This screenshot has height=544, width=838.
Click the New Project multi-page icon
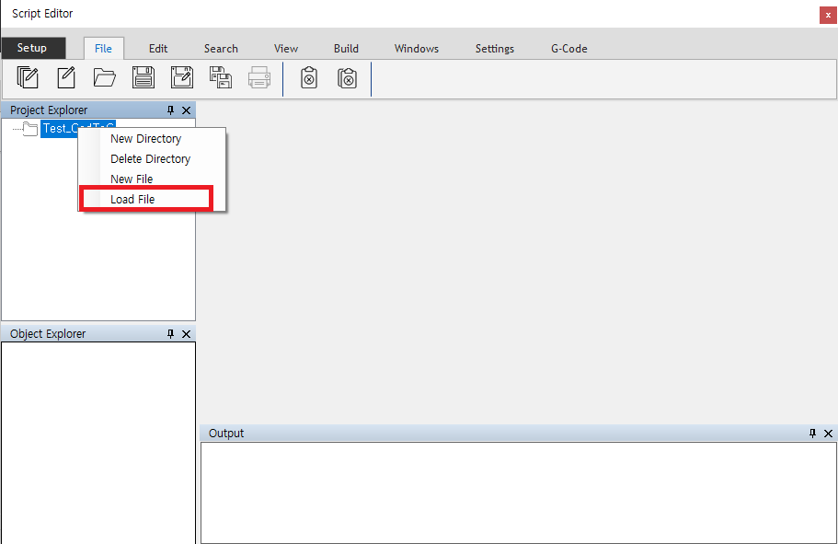tap(28, 78)
